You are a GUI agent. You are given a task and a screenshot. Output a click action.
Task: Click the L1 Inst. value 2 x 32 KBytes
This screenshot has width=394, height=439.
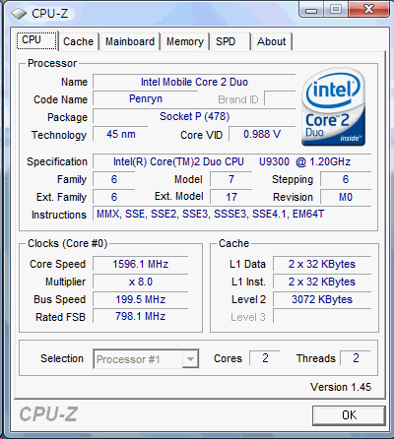click(x=322, y=282)
